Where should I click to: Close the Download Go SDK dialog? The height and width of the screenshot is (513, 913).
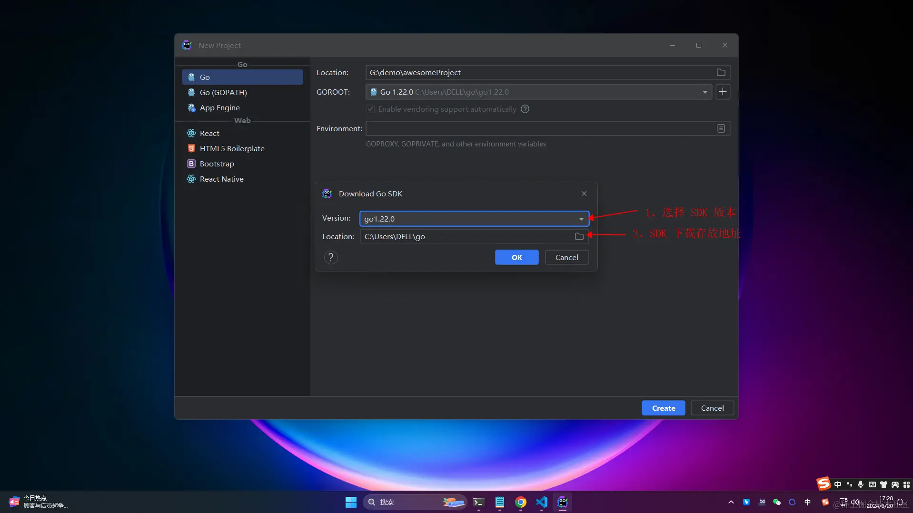(584, 194)
